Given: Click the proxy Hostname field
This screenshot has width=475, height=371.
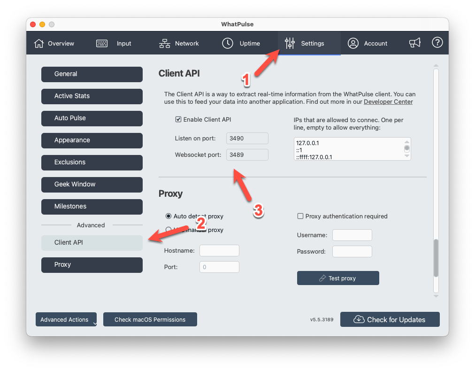Looking at the screenshot, I should tap(219, 250).
